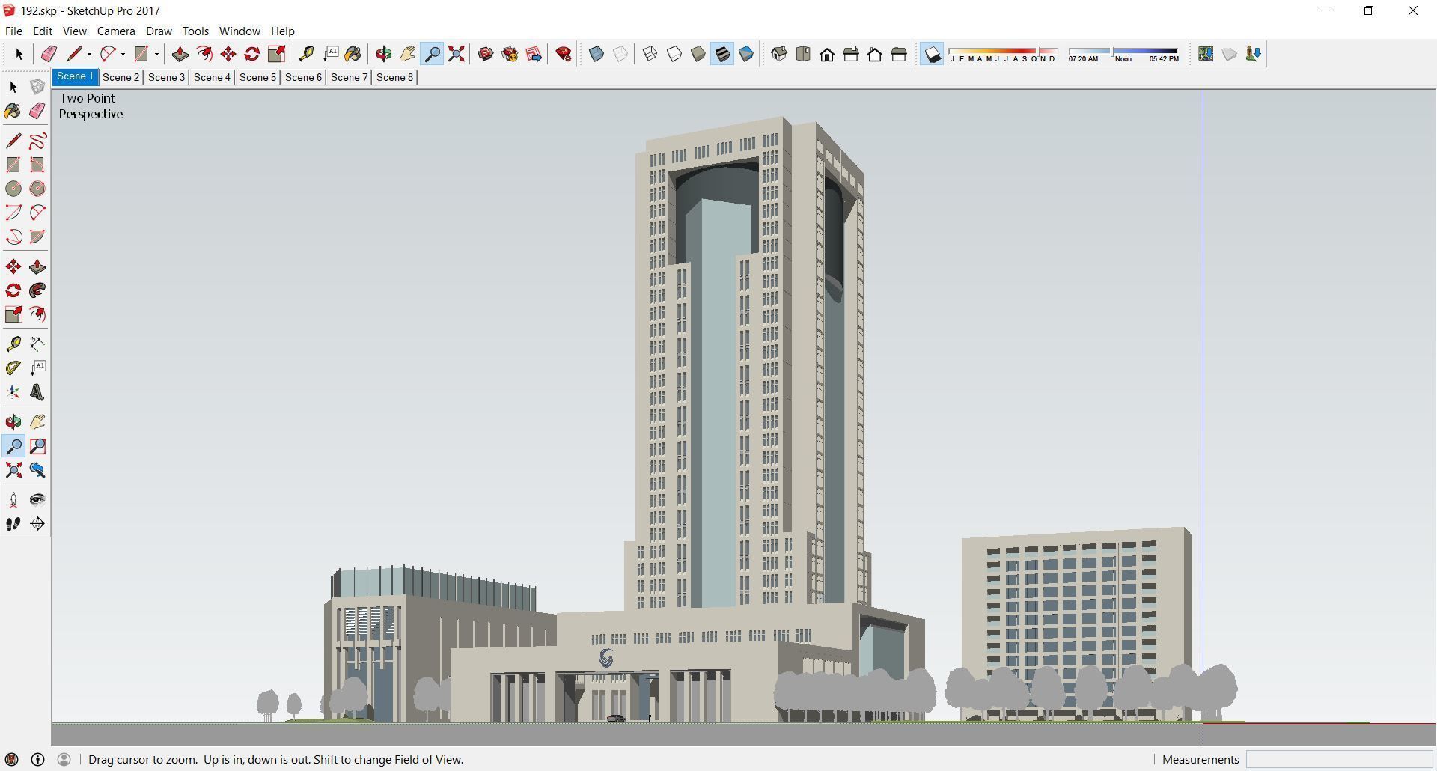Toggle Show/Hide Shadows button
The height and width of the screenshot is (771, 1437).
pyautogui.click(x=932, y=54)
